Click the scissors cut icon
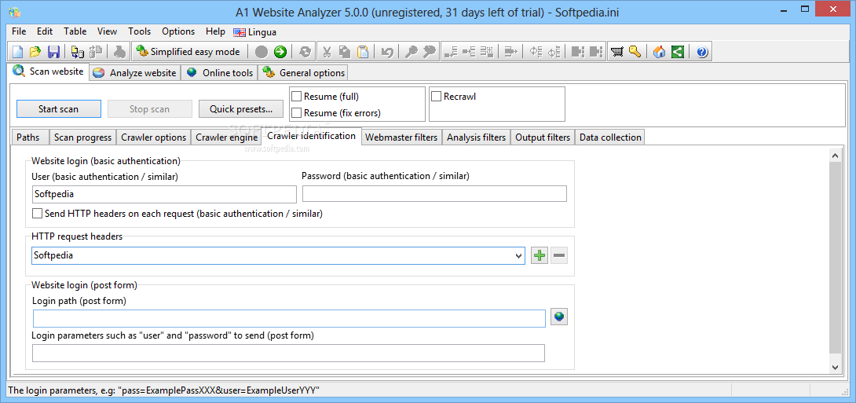The image size is (856, 403). tap(327, 52)
